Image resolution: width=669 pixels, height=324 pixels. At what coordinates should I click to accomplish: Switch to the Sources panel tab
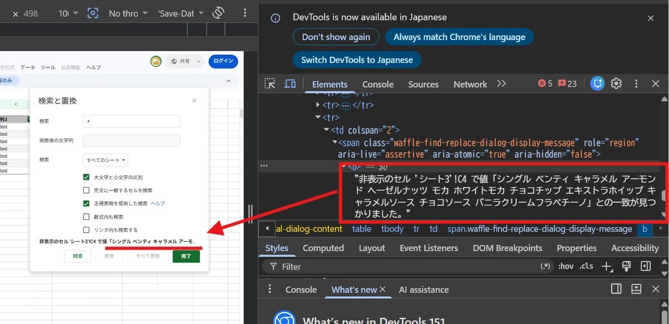(x=423, y=84)
